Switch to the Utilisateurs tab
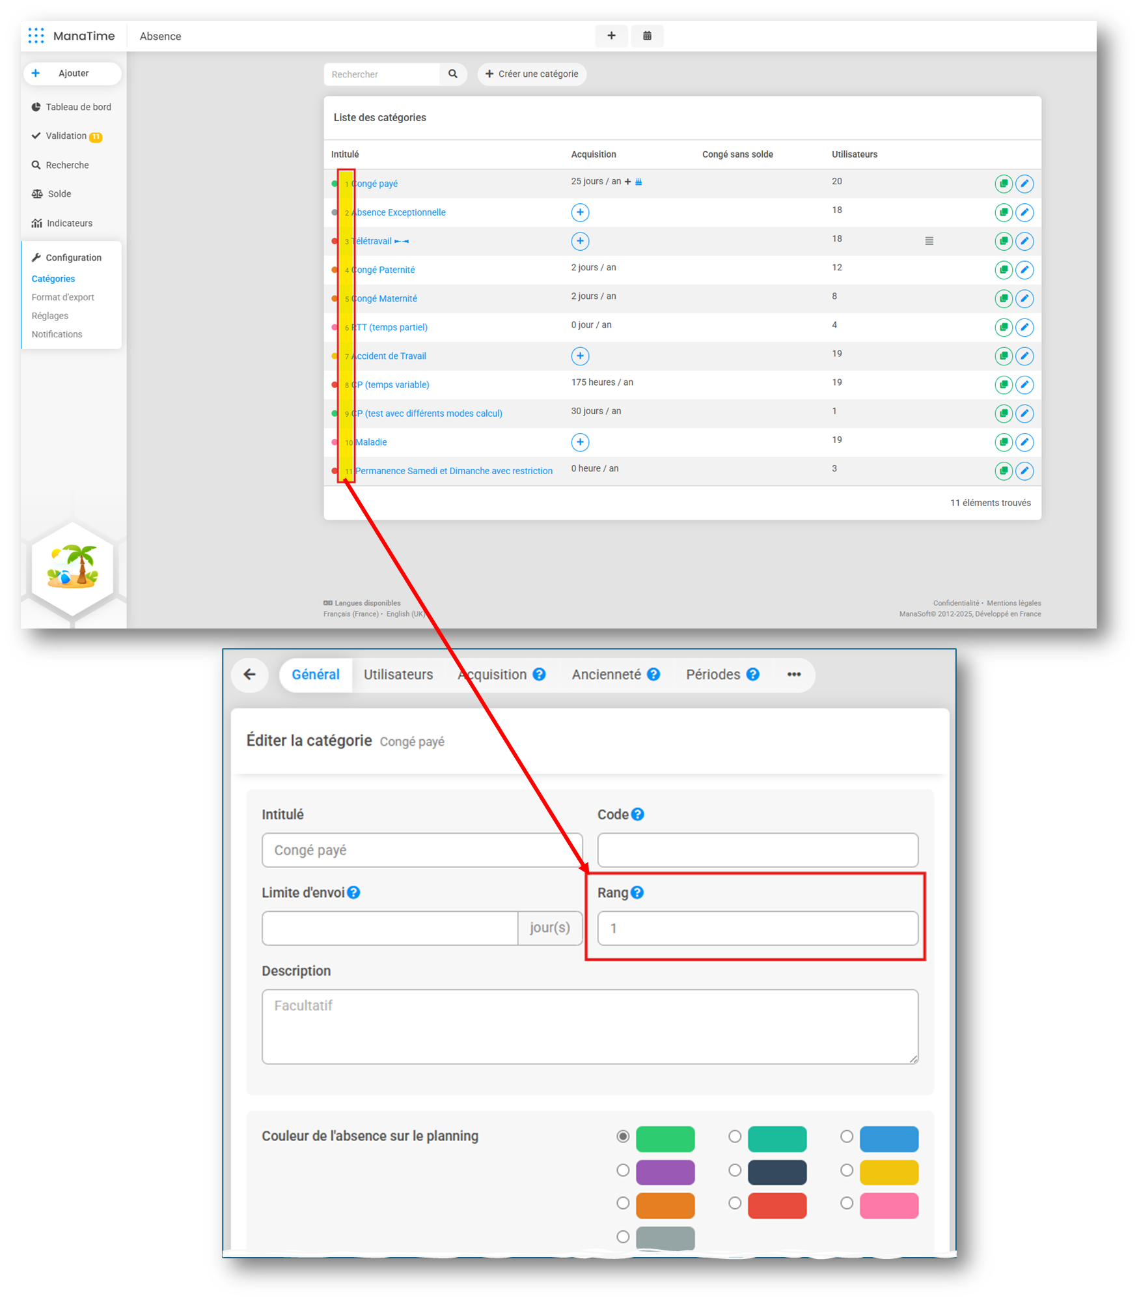Viewport: 1139px width, 1300px height. click(x=398, y=674)
